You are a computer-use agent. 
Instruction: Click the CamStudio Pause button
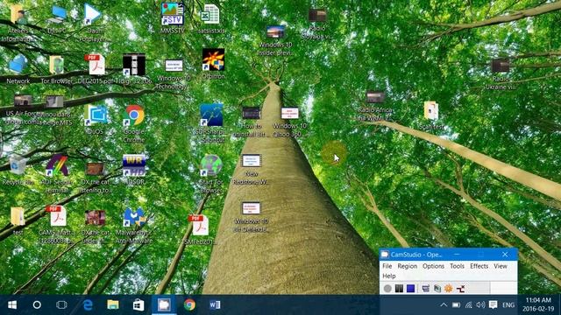click(x=399, y=288)
